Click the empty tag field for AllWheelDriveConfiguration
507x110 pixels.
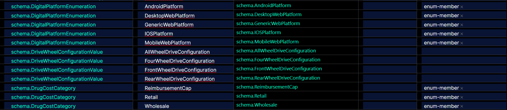coord(464,52)
